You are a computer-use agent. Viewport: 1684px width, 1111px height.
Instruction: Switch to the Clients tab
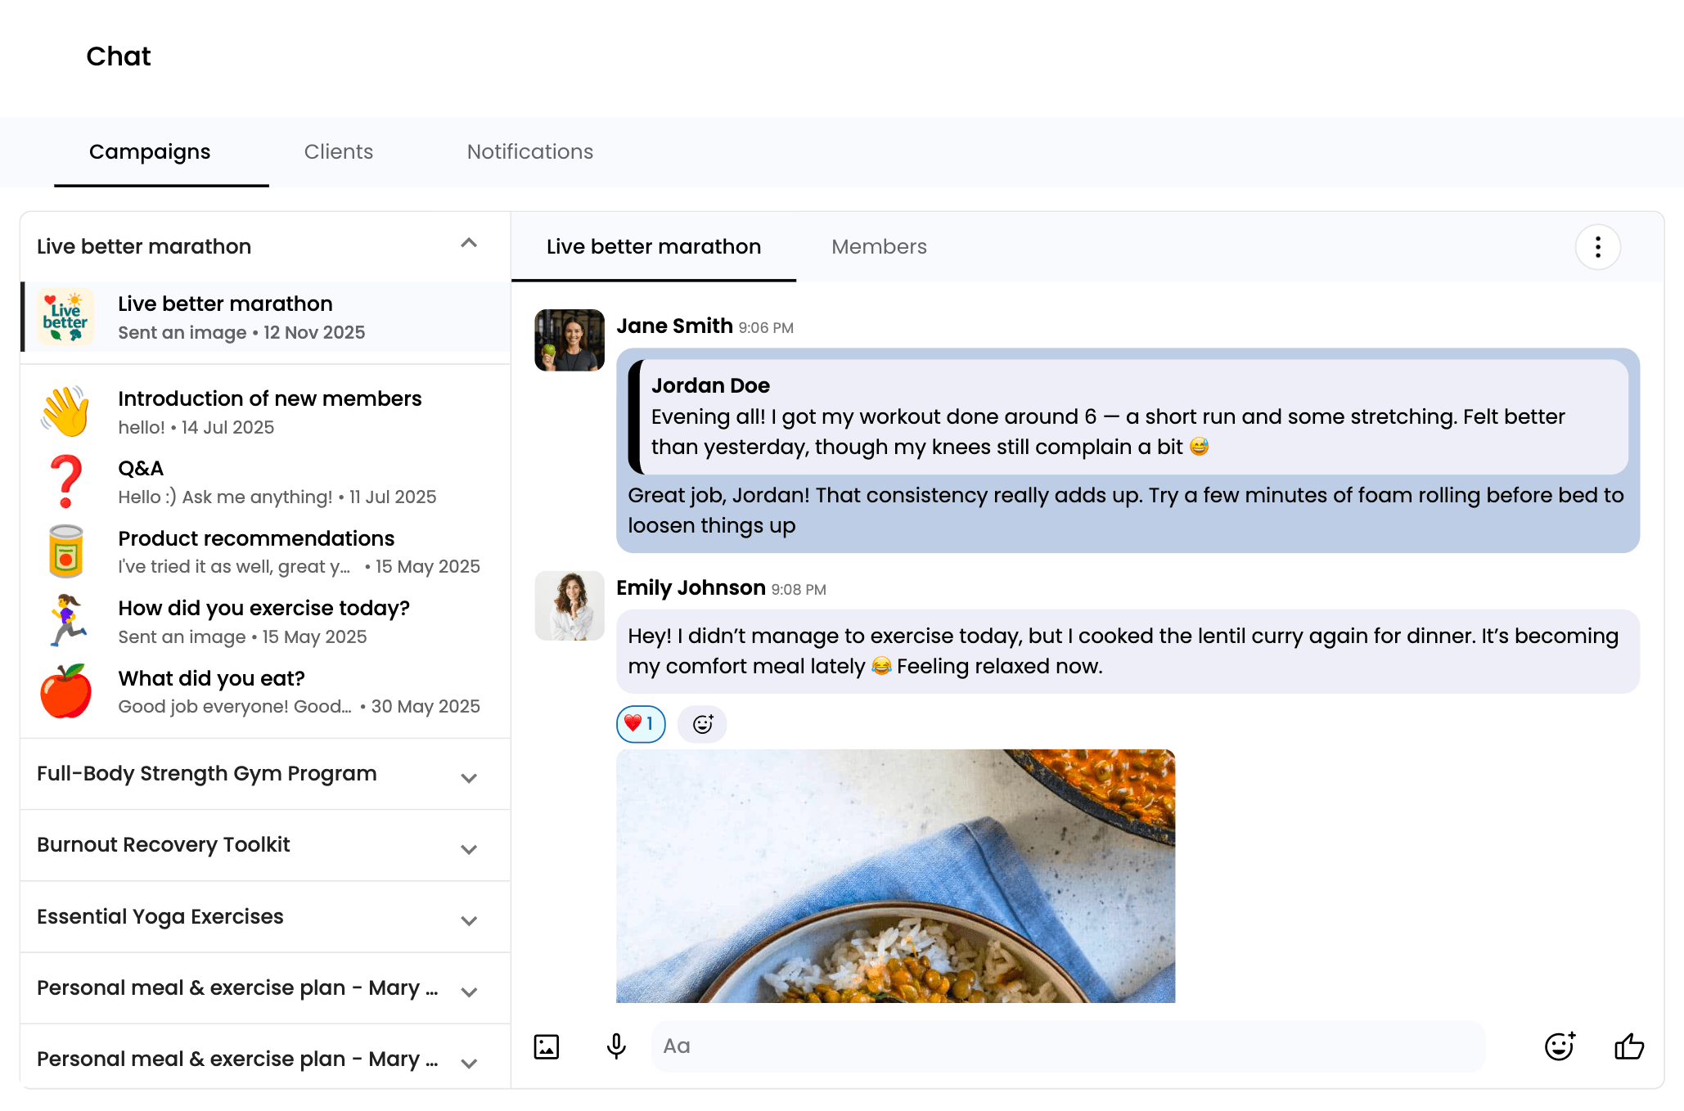(x=338, y=152)
